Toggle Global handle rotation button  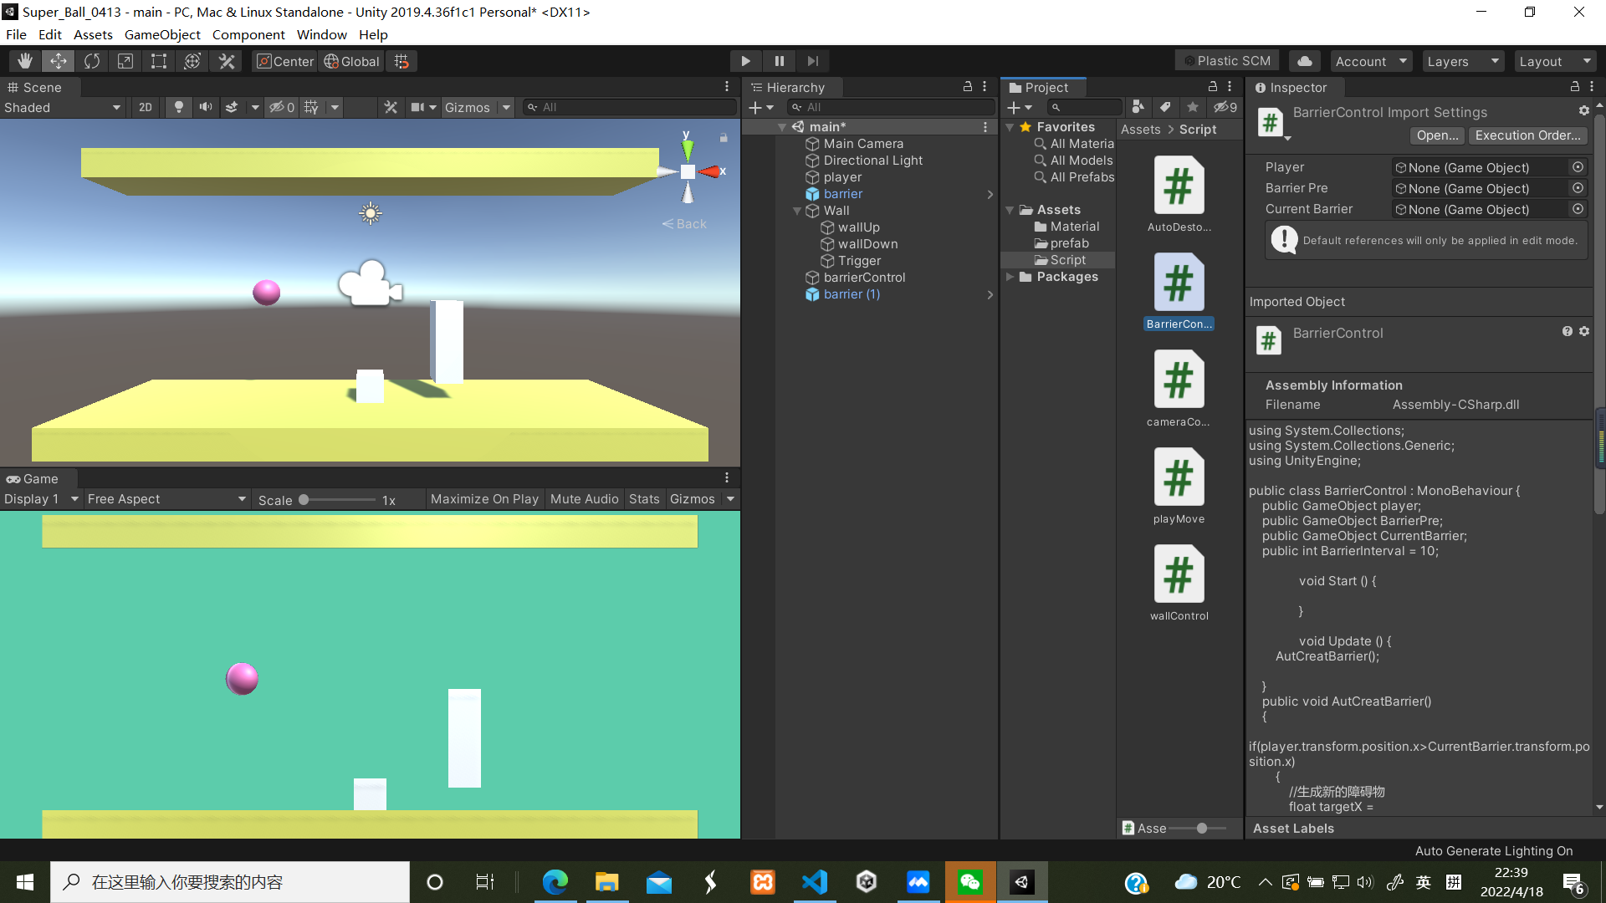coord(351,61)
